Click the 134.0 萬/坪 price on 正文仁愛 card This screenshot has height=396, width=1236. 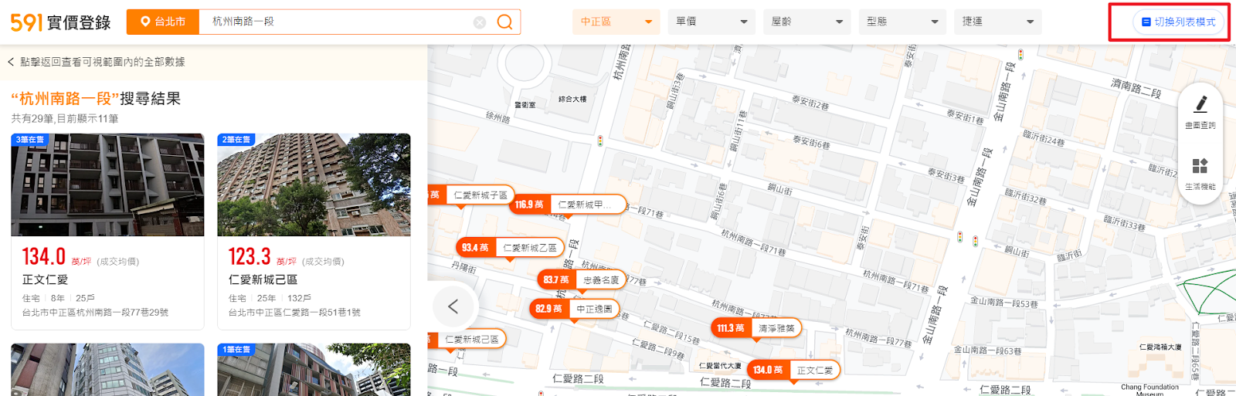(56, 257)
